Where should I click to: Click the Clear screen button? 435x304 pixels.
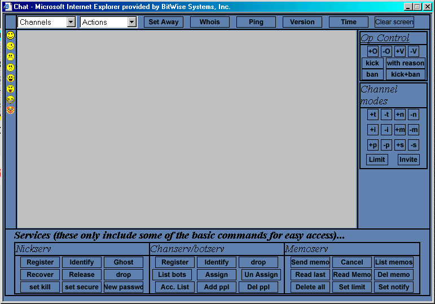[x=394, y=22]
